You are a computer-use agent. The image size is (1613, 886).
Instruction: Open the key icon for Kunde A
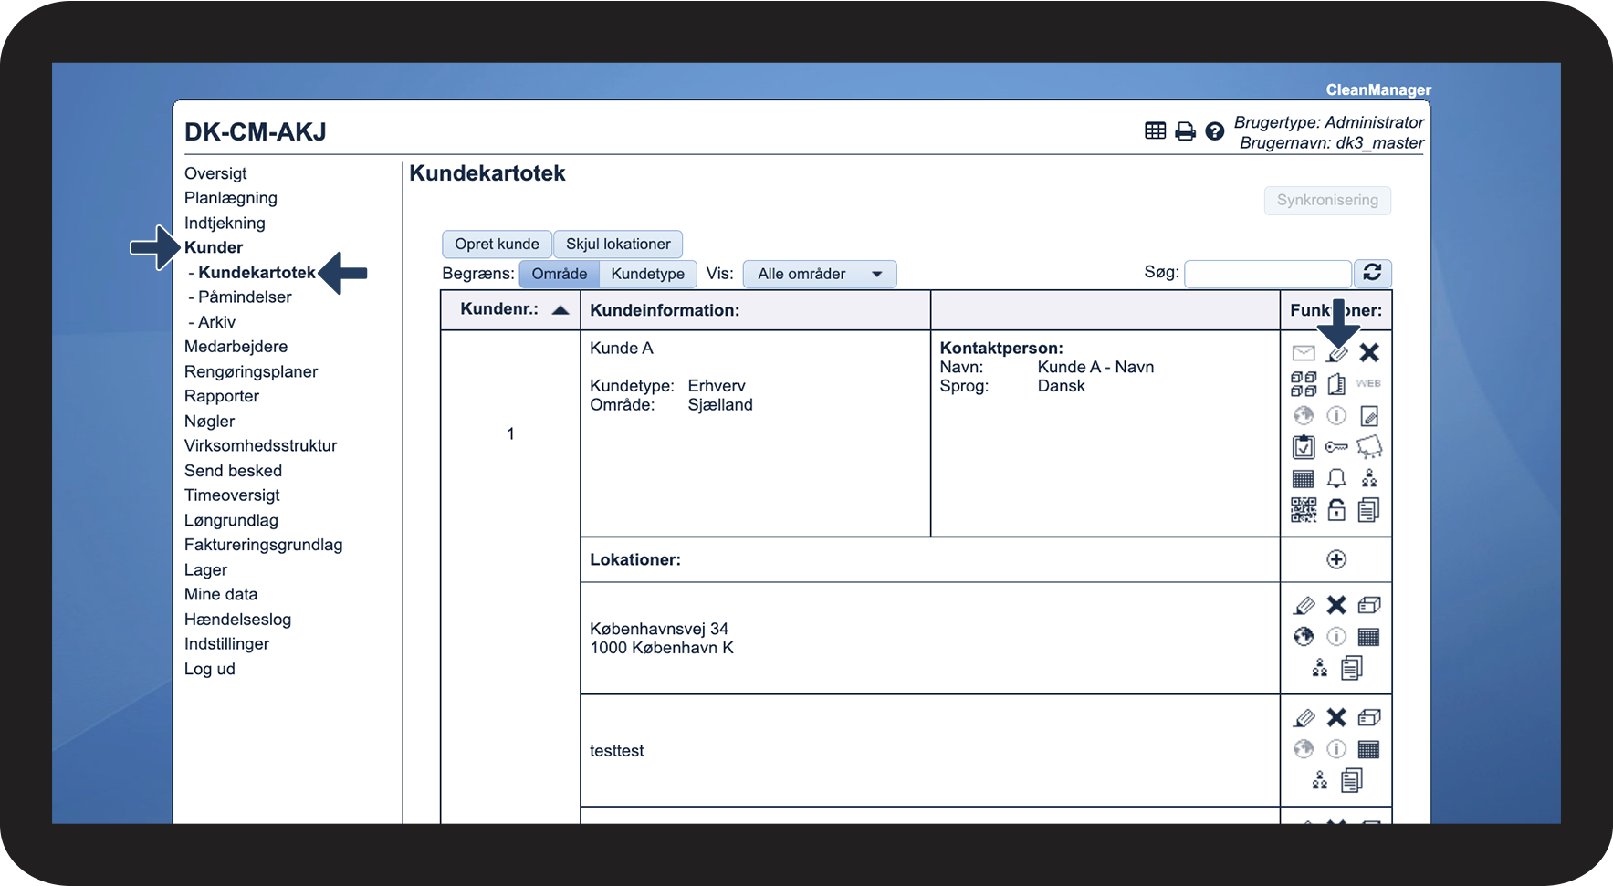(x=1336, y=447)
